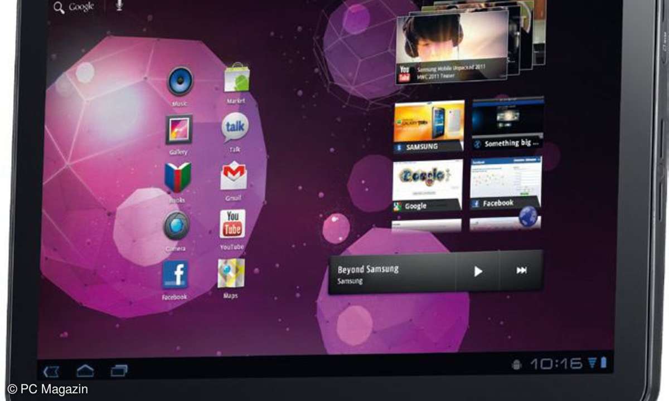The width and height of the screenshot is (669, 401).
Task: Launch the Facebook app icon
Action: (175, 275)
